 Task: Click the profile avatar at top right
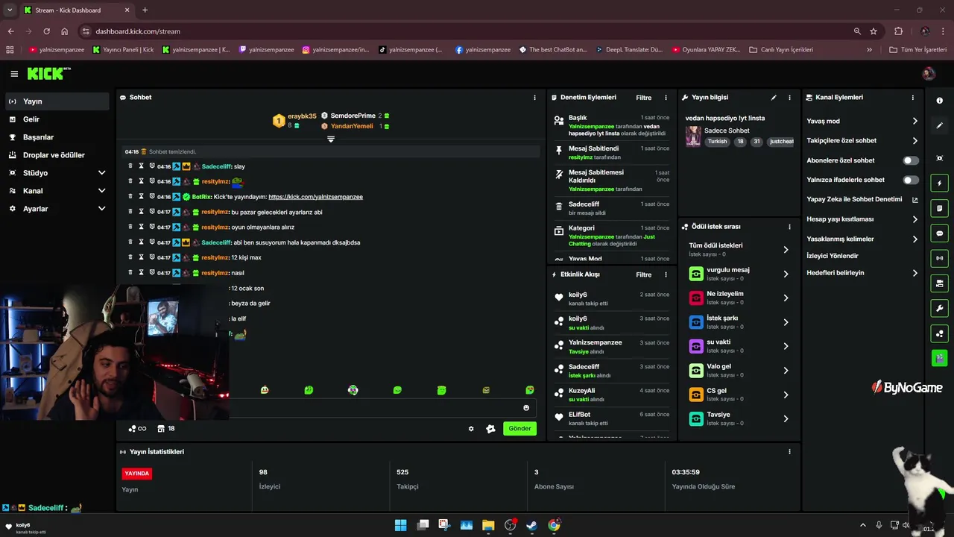[x=928, y=73]
